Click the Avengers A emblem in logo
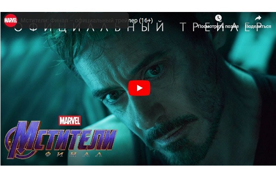The image size is (276, 184). [17, 141]
